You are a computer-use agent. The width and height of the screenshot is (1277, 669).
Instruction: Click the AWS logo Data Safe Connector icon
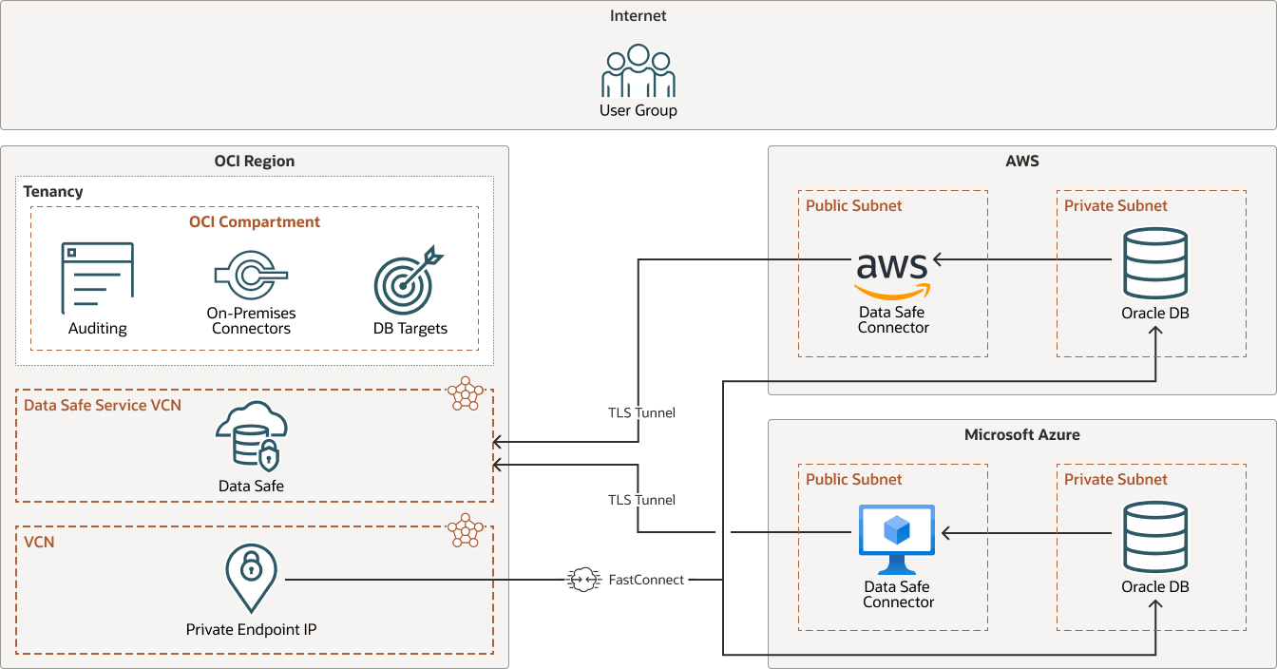(892, 276)
